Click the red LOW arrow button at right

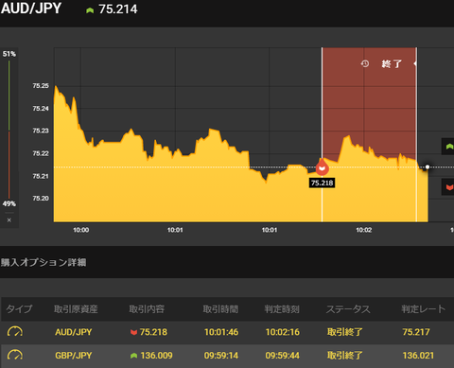(x=449, y=187)
